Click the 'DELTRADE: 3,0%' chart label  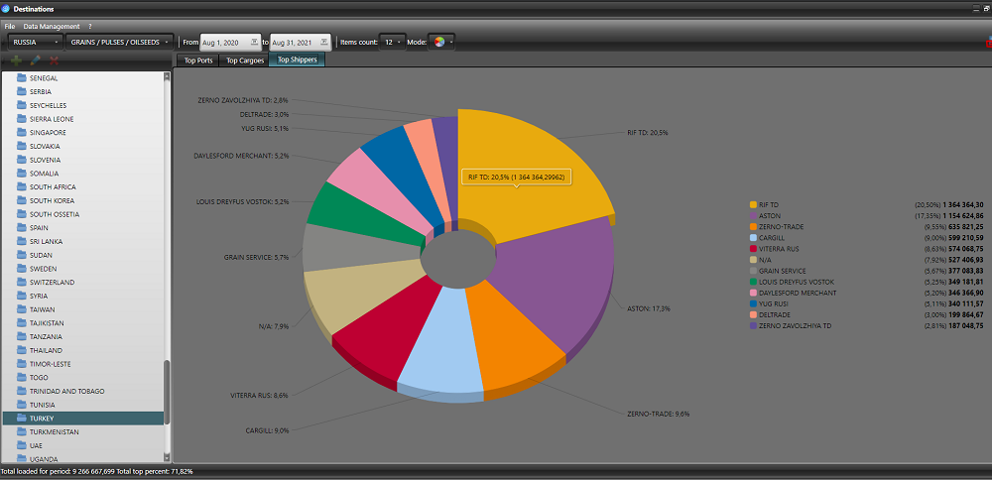click(x=265, y=114)
